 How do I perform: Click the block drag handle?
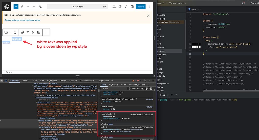(x=11, y=32)
